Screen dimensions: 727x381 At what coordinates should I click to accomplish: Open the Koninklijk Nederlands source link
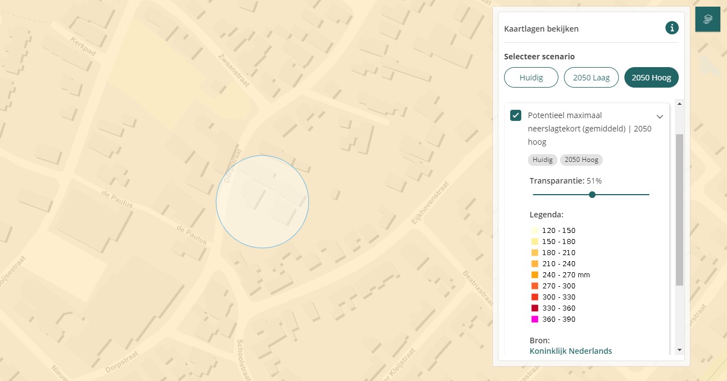point(571,351)
